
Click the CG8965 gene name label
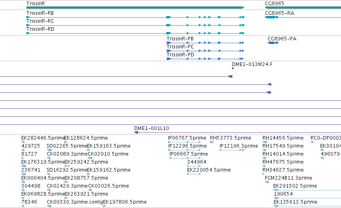(x=274, y=4)
